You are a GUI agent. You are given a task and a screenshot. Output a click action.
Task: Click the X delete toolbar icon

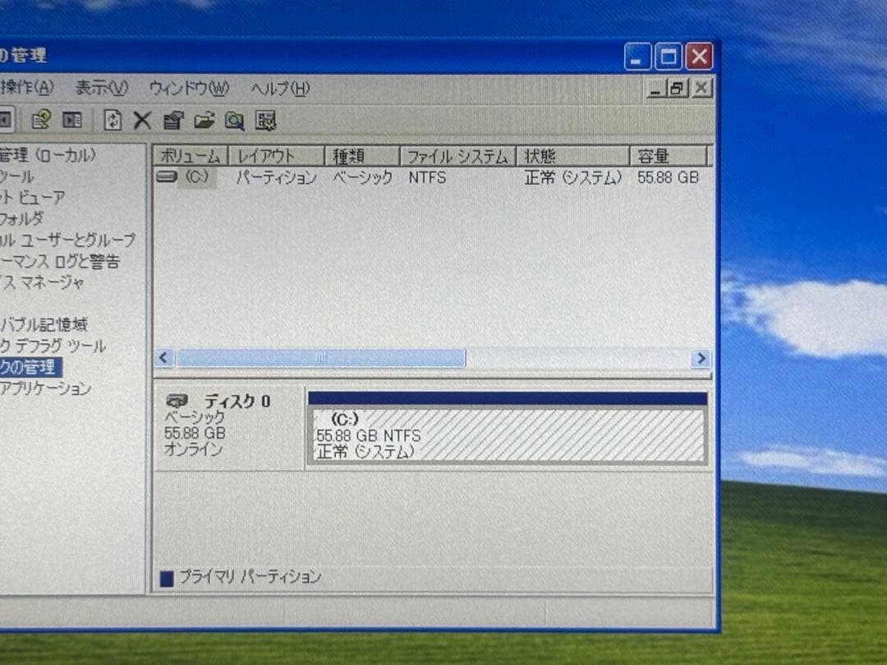coord(142,120)
